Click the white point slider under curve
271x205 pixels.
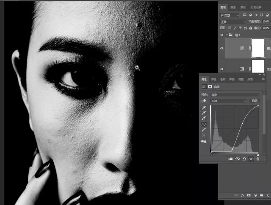pos(258,155)
